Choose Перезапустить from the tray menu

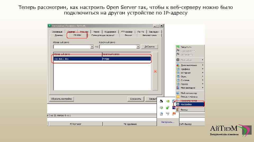tap(190, 51)
